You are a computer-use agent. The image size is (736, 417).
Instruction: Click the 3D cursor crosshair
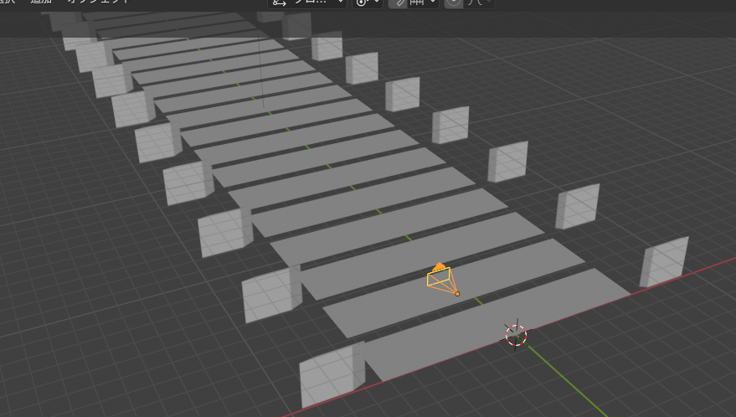point(517,335)
